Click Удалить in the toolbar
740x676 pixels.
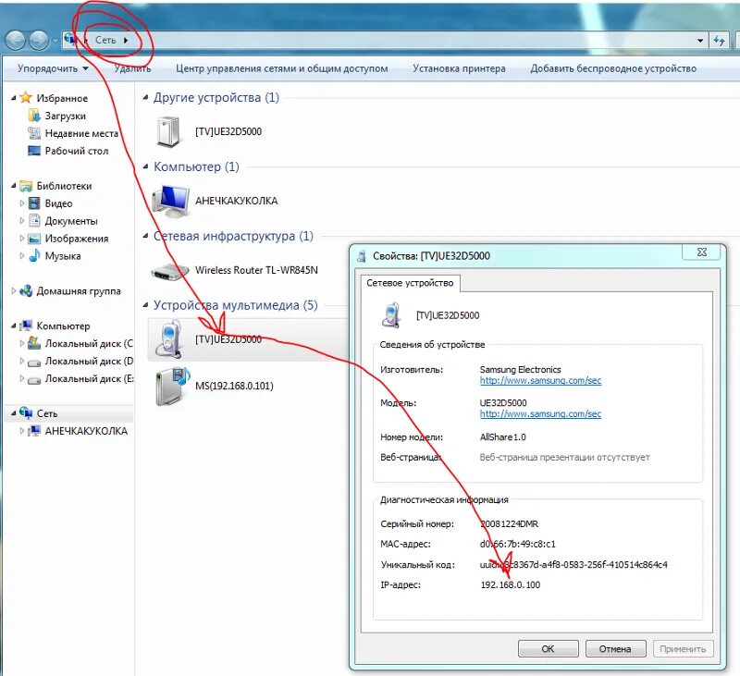(x=132, y=68)
